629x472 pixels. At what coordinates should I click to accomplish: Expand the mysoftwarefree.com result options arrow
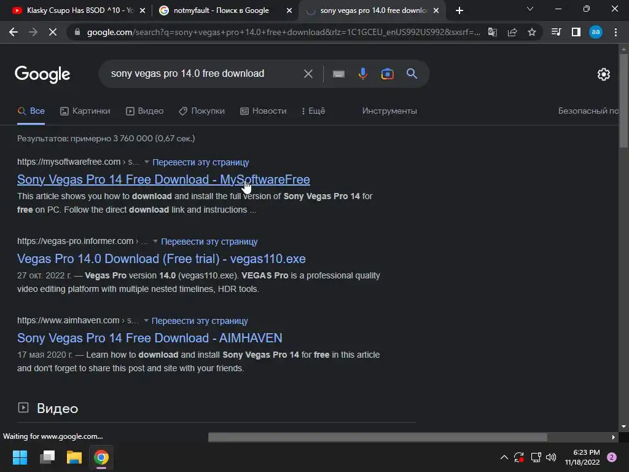tap(146, 162)
